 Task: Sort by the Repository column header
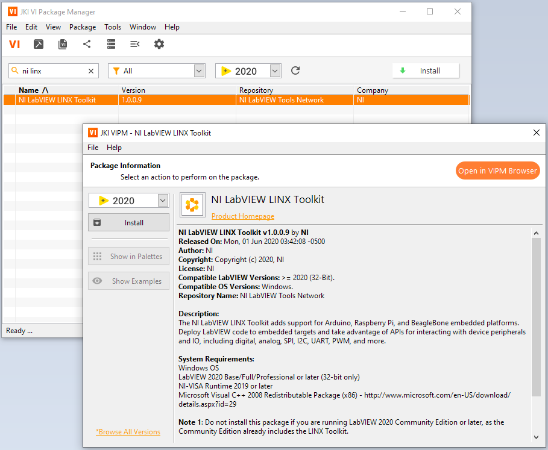[x=295, y=90]
